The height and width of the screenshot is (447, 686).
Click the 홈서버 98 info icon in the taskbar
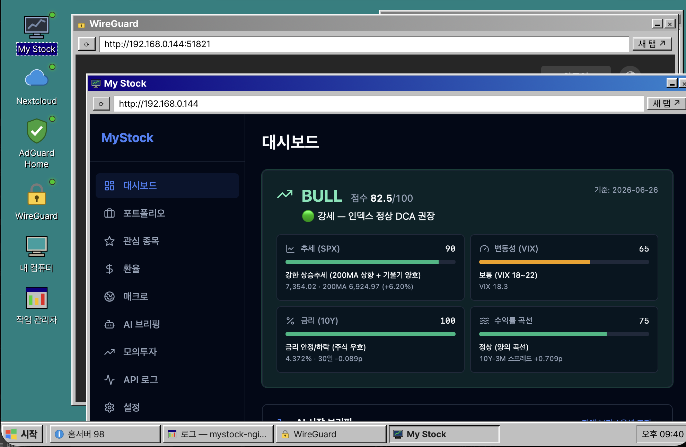click(x=59, y=434)
